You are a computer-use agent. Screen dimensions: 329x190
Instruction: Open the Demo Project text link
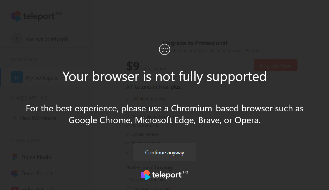coord(37,174)
